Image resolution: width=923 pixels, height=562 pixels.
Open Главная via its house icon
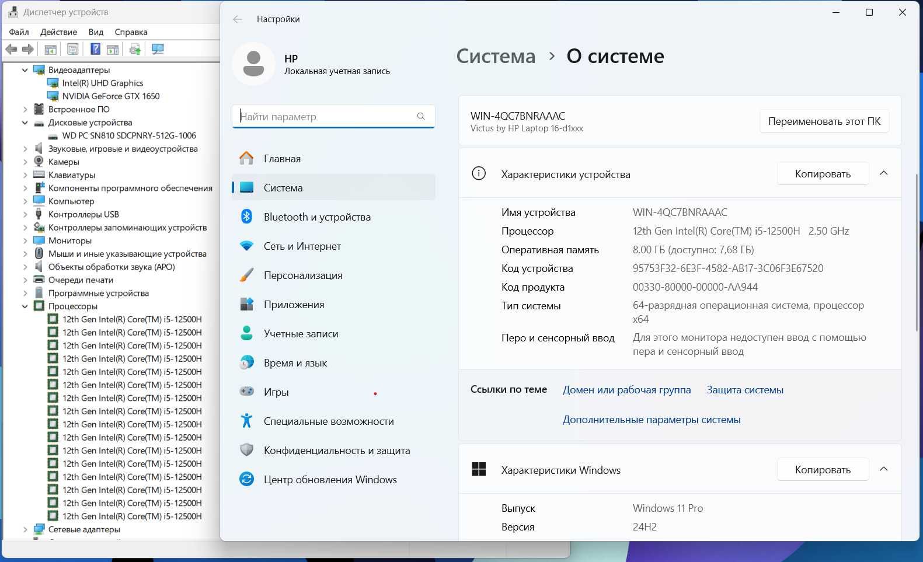coord(246,158)
